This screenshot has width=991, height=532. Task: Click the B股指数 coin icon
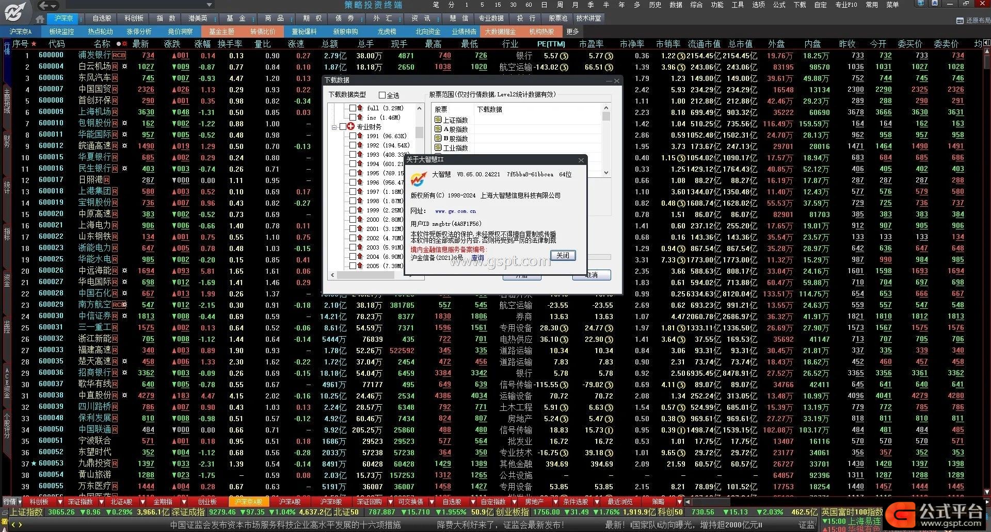[438, 138]
